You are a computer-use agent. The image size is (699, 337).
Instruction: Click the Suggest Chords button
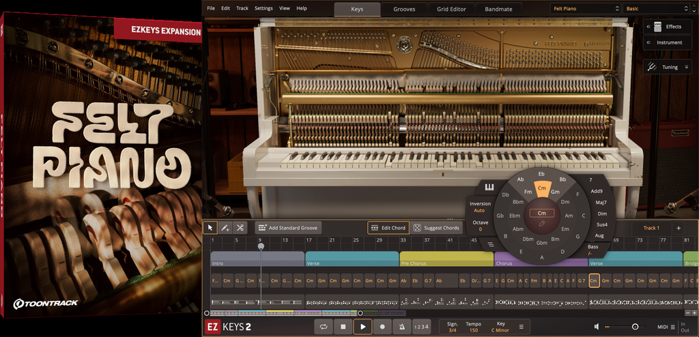tap(436, 228)
